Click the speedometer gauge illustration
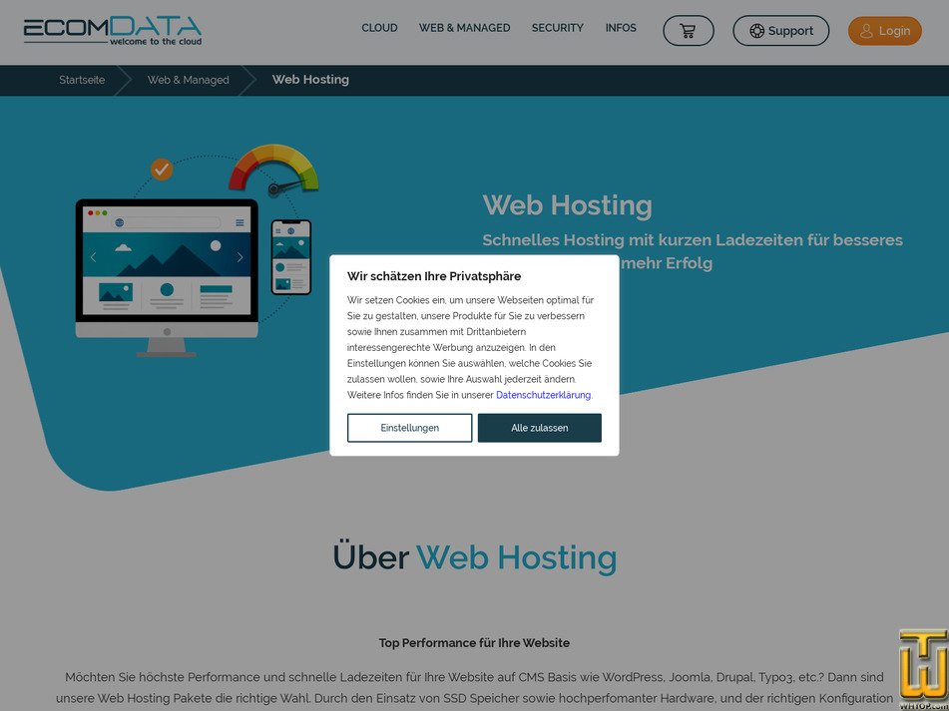This screenshot has height=711, width=949. pos(273,170)
